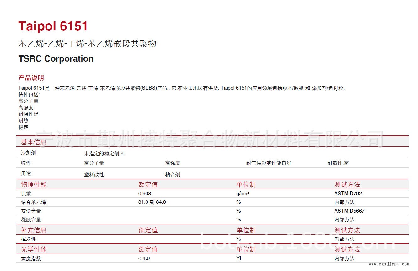The image size is (418, 271).
Task: Click the value '31.0 到 34.0'
Action: click(x=152, y=202)
